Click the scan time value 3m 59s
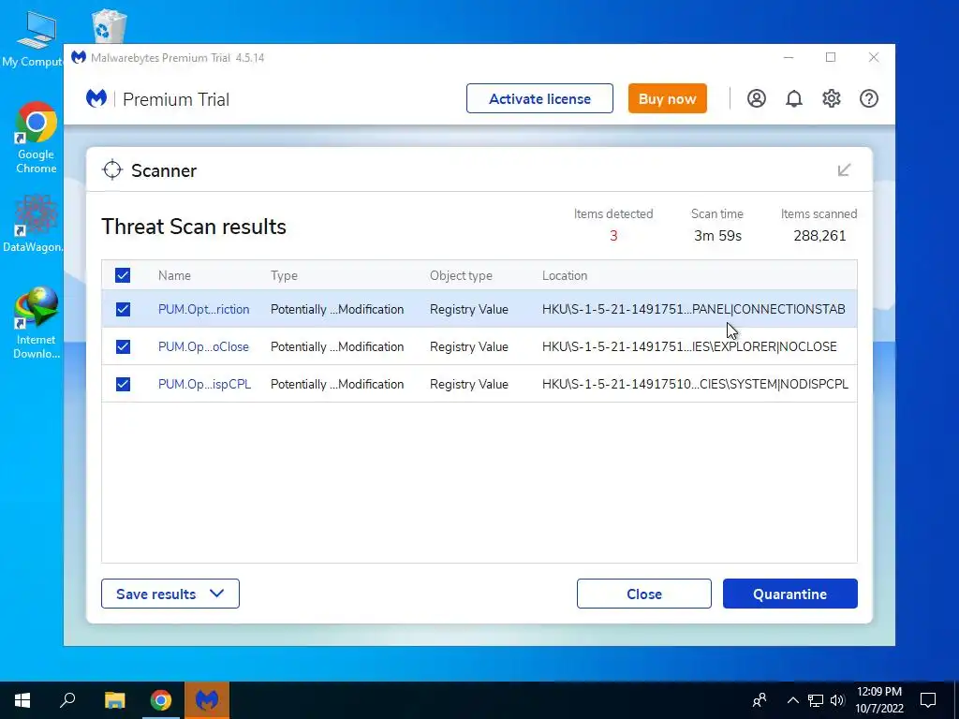The width and height of the screenshot is (959, 719). coord(717,235)
